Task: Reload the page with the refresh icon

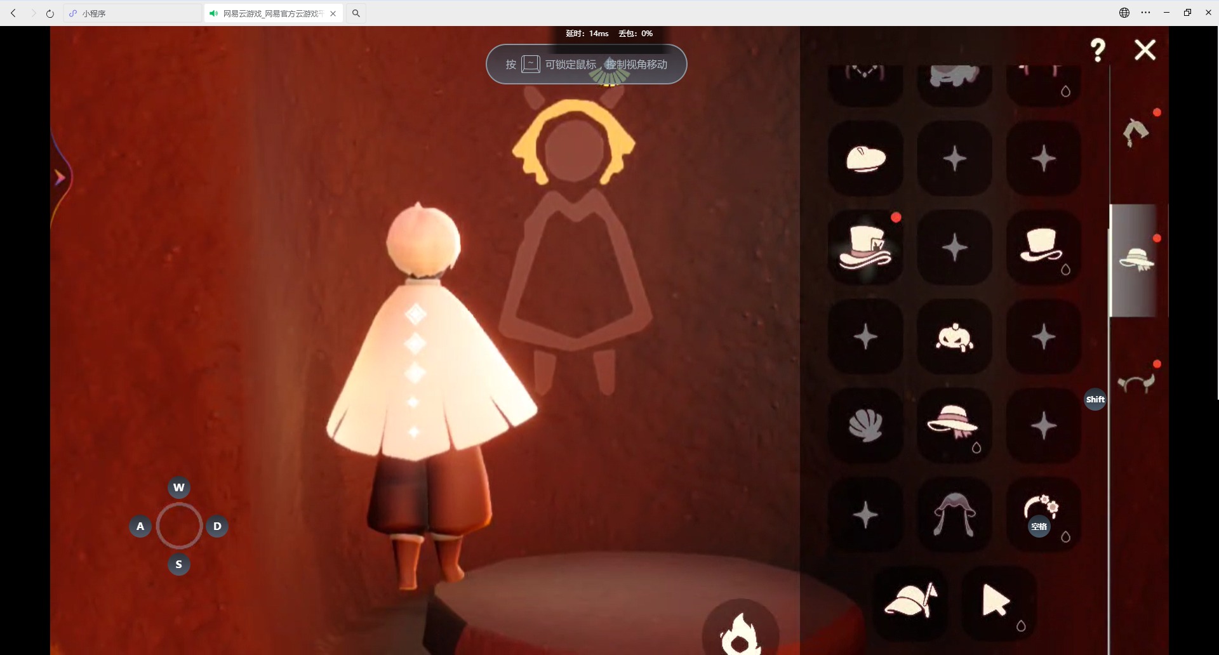Action: pos(50,13)
